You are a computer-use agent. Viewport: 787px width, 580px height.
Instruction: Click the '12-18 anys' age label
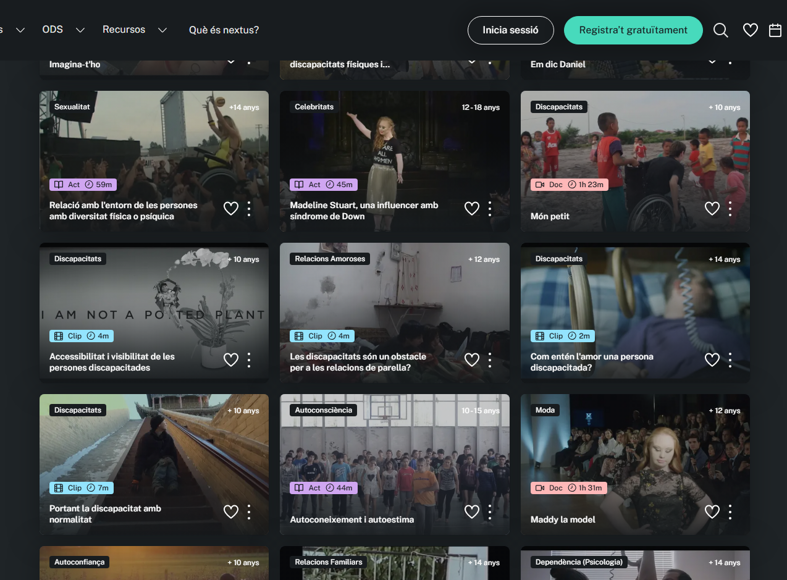click(x=481, y=107)
